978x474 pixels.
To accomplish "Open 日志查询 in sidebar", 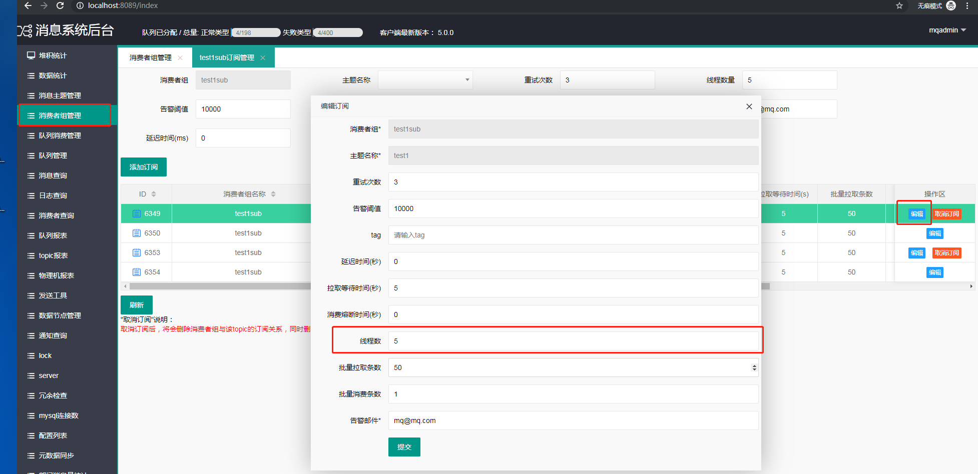I will point(67,195).
